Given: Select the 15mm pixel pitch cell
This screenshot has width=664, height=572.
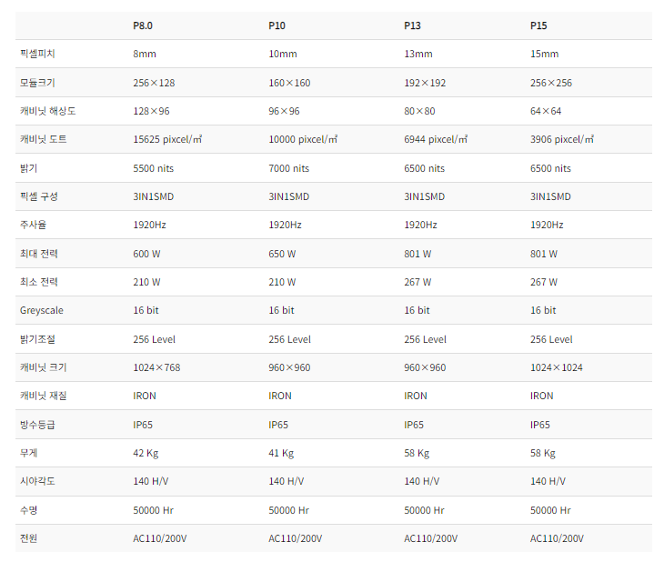Looking at the screenshot, I should pyautogui.click(x=544, y=54).
